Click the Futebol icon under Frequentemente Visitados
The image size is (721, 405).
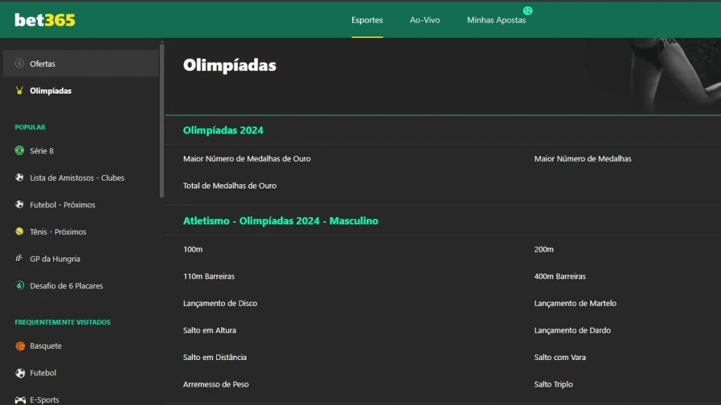[19, 373]
